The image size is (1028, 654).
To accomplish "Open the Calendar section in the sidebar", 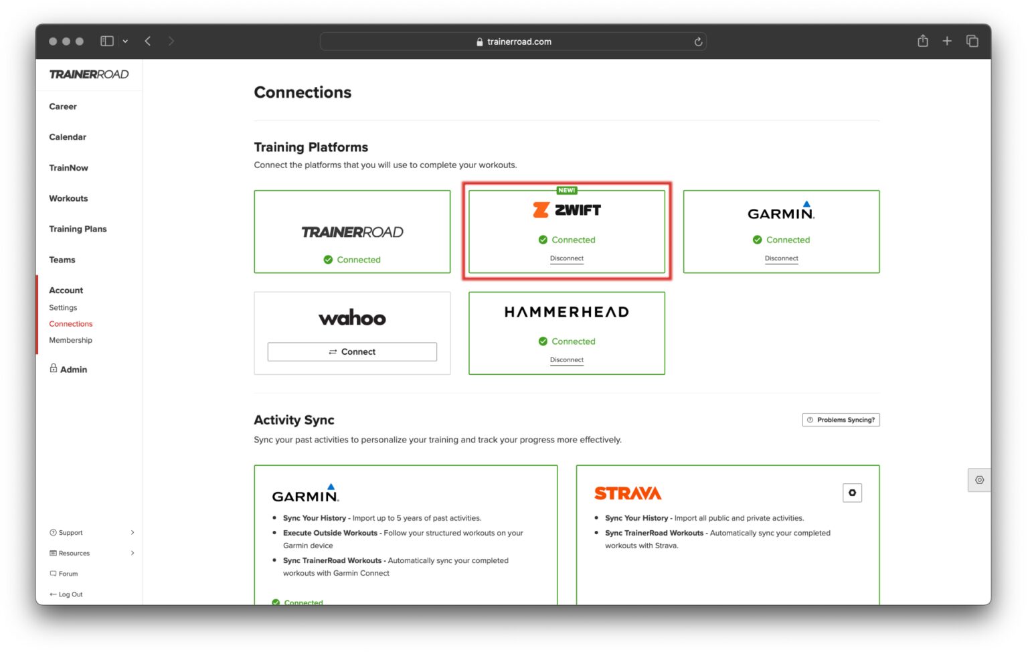I will pos(68,137).
